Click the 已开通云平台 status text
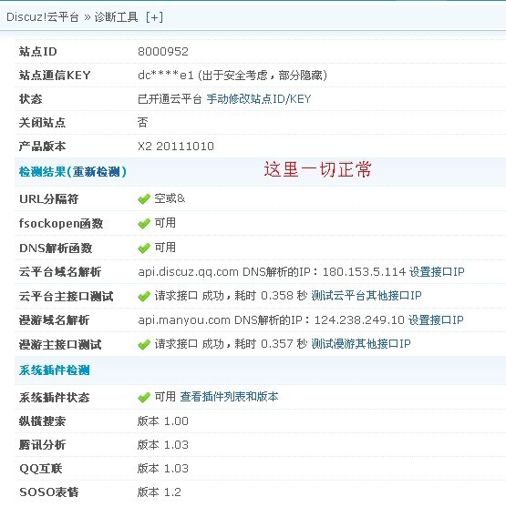 coord(170,99)
